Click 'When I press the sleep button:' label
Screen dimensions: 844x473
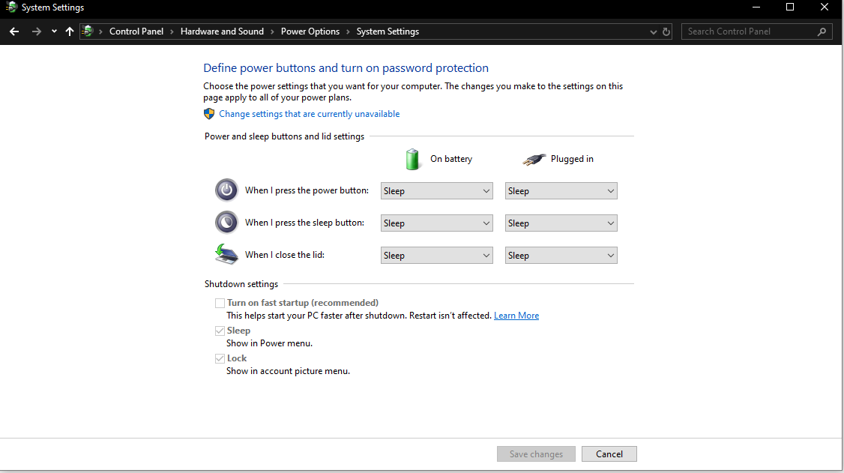pos(304,222)
